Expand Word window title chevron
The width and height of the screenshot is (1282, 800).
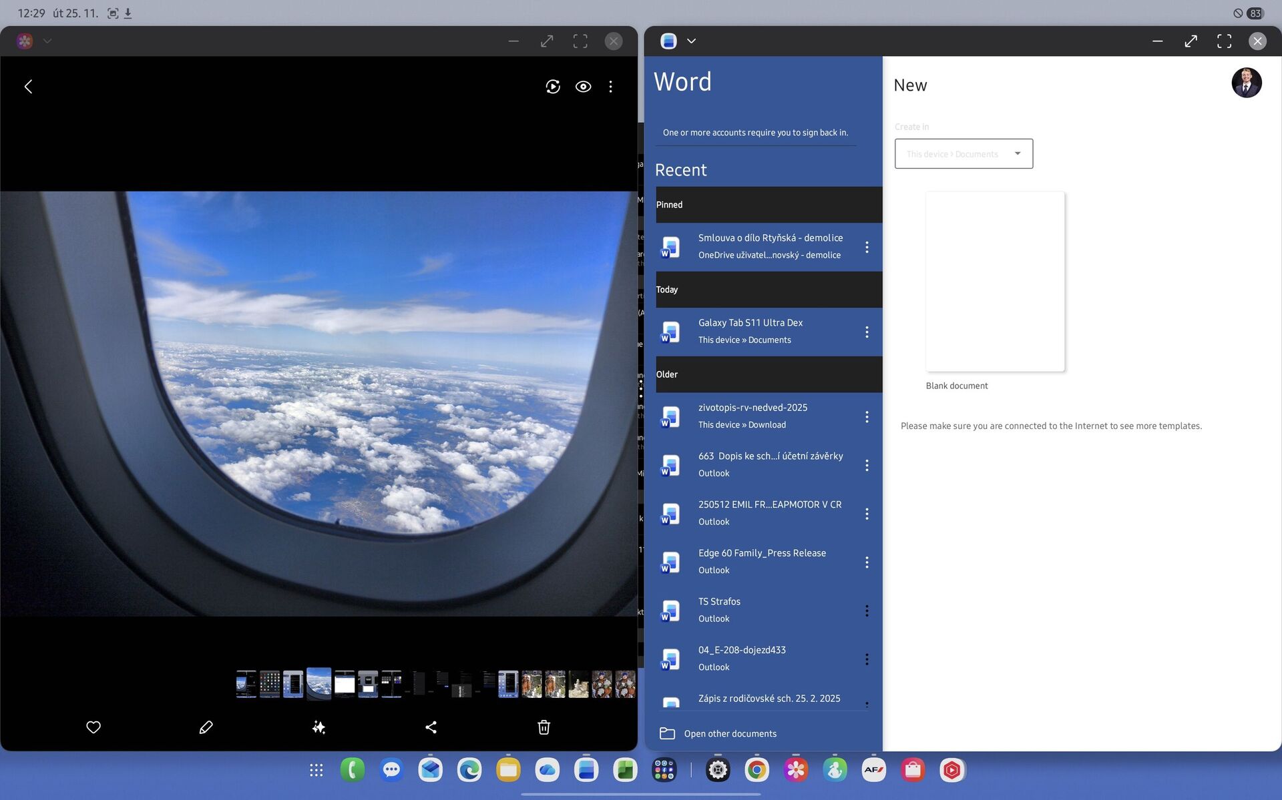point(692,41)
